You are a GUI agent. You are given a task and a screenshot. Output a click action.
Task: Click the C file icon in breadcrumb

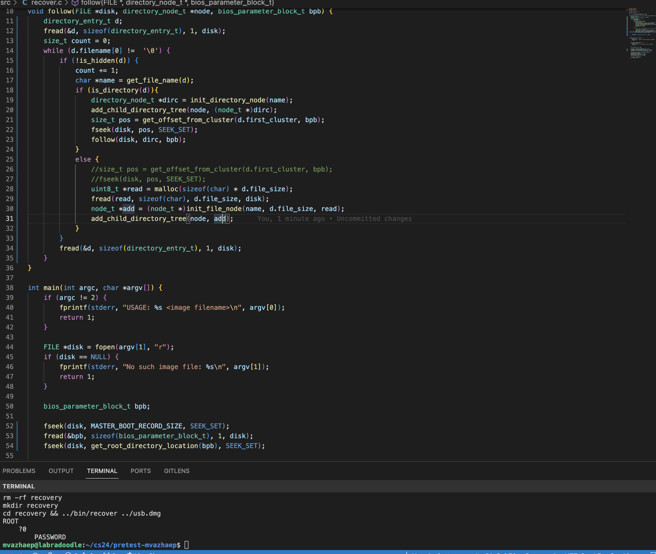(25, 3)
